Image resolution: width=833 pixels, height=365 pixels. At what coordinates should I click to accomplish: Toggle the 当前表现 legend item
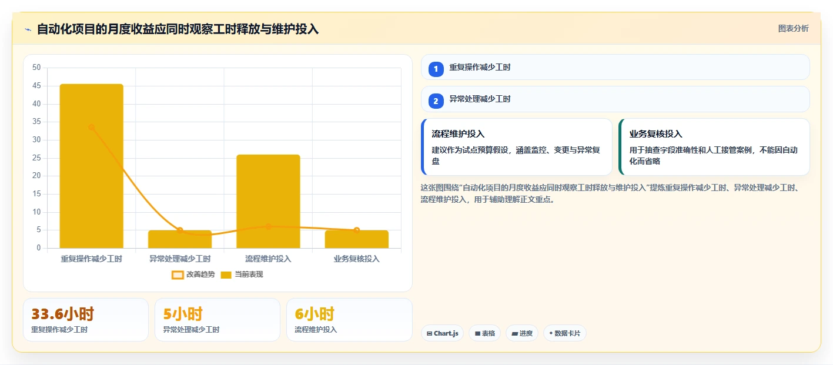pos(242,274)
